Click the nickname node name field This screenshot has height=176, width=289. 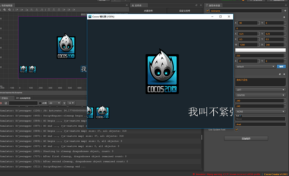click(x=246, y=11)
